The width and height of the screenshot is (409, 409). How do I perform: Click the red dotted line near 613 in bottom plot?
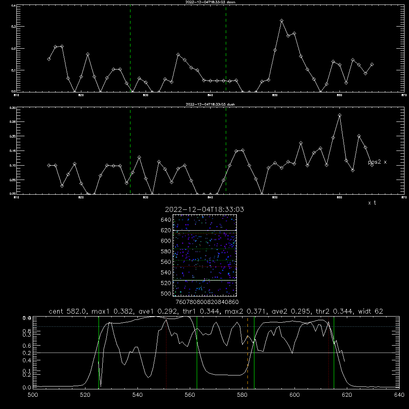pos(329,353)
